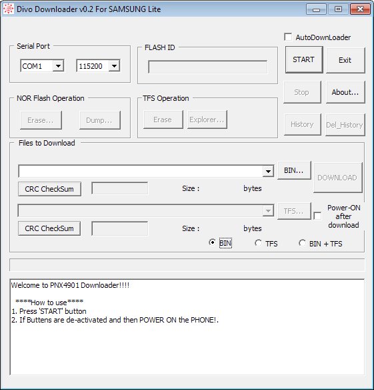Maximize the Divo Downloader window
Viewport: 374px width, 390px height.
click(x=338, y=9)
